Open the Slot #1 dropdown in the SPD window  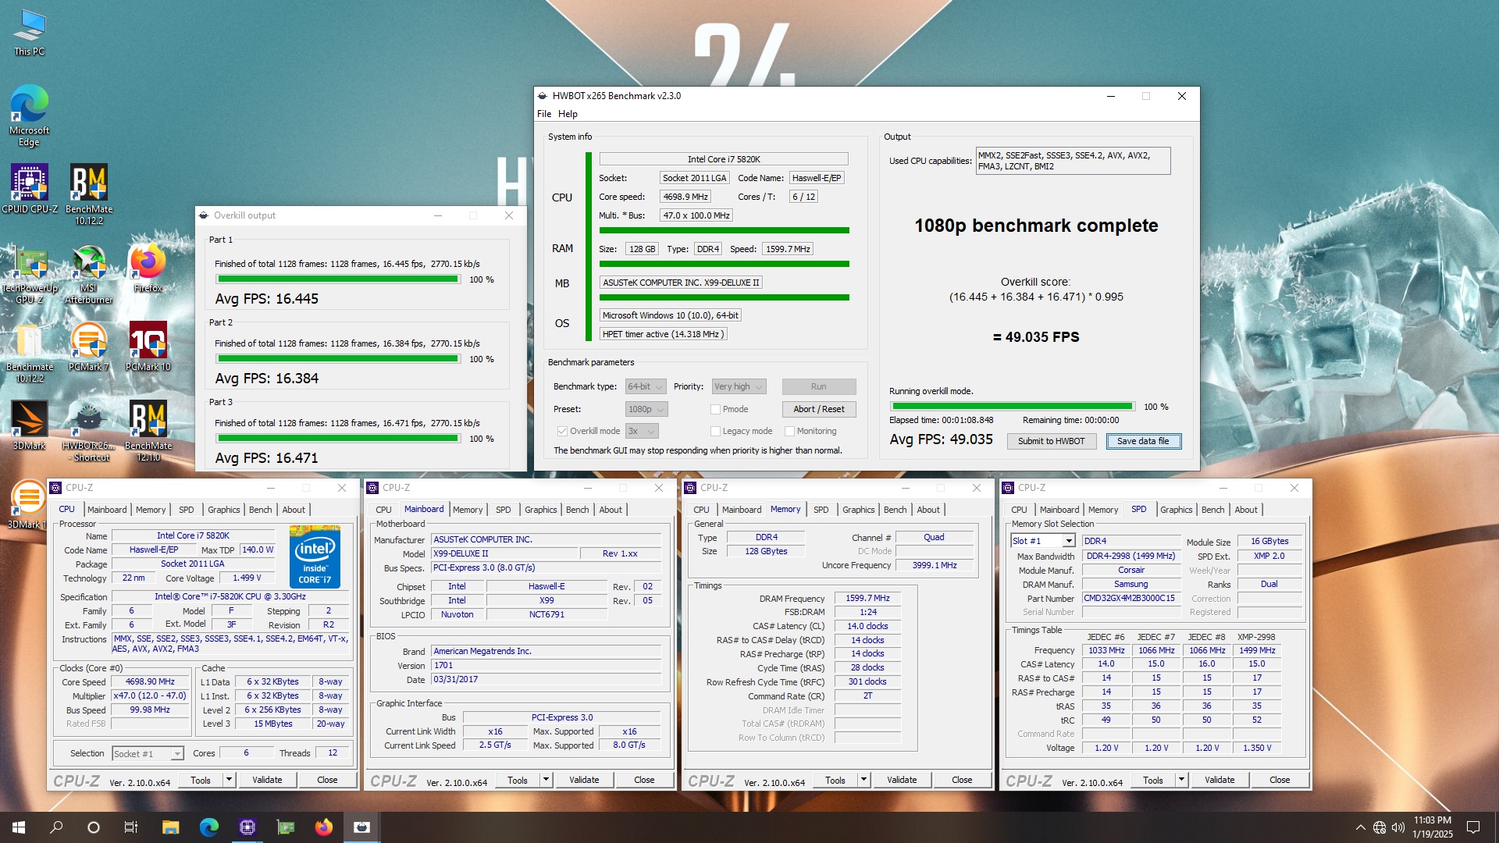coord(1042,541)
